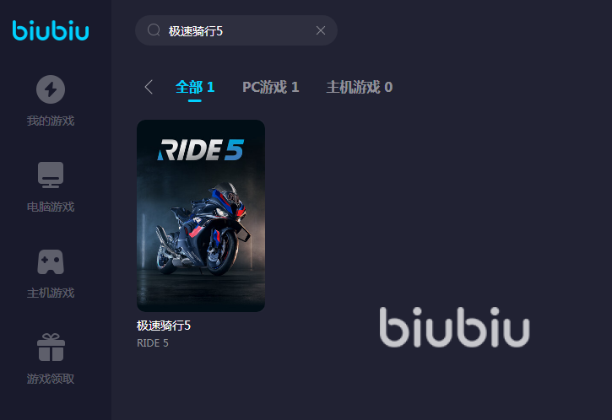Click the 游戏领取 sidebar label

pos(51,379)
